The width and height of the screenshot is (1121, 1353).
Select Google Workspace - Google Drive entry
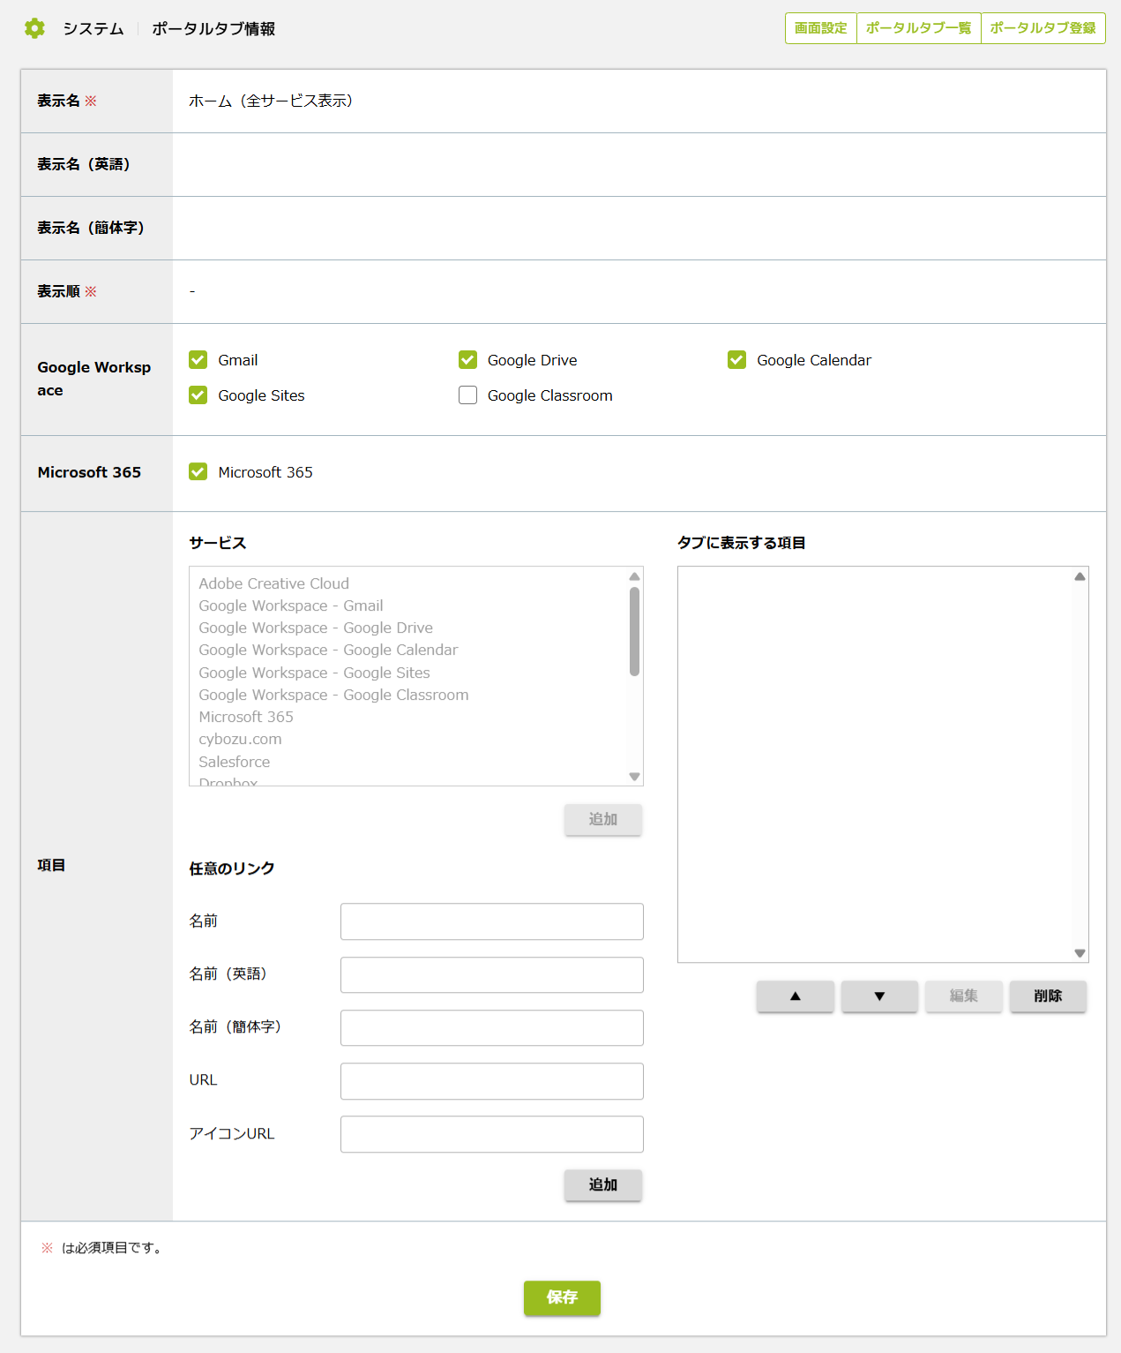tap(316, 628)
